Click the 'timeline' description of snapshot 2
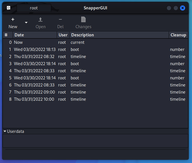Viewport: 192px width, 163px height. click(x=78, y=57)
